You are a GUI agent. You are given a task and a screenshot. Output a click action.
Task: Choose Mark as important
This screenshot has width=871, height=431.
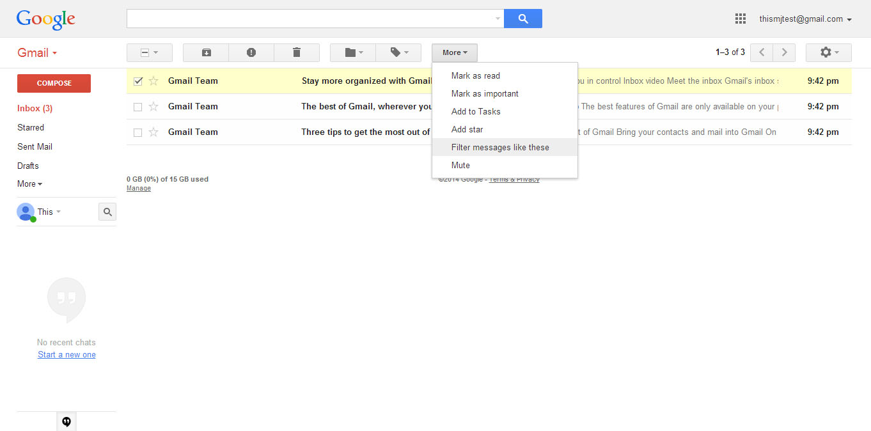505,93
